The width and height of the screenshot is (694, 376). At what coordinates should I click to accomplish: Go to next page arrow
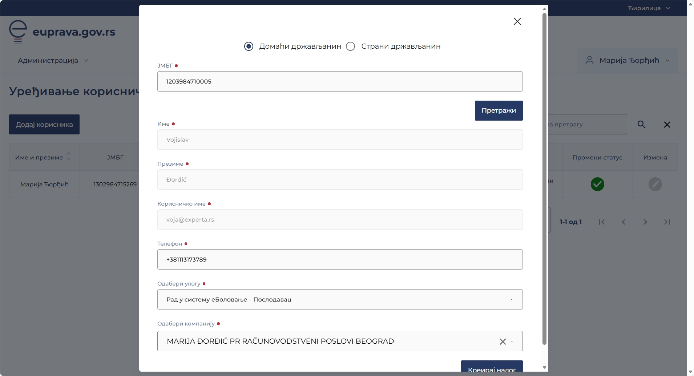(x=645, y=222)
